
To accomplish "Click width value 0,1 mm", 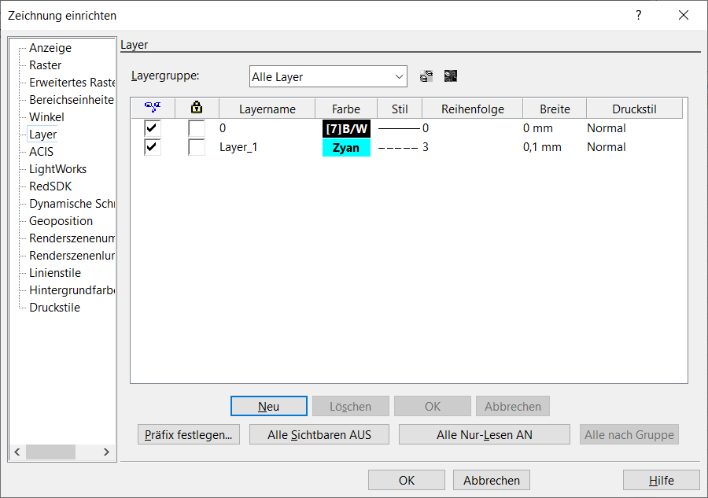I will [542, 147].
